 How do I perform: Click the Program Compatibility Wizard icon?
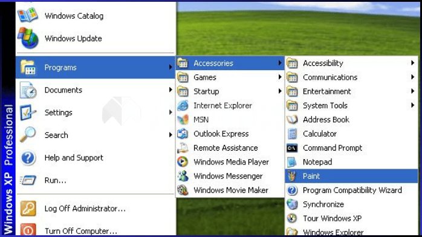[x=292, y=190]
